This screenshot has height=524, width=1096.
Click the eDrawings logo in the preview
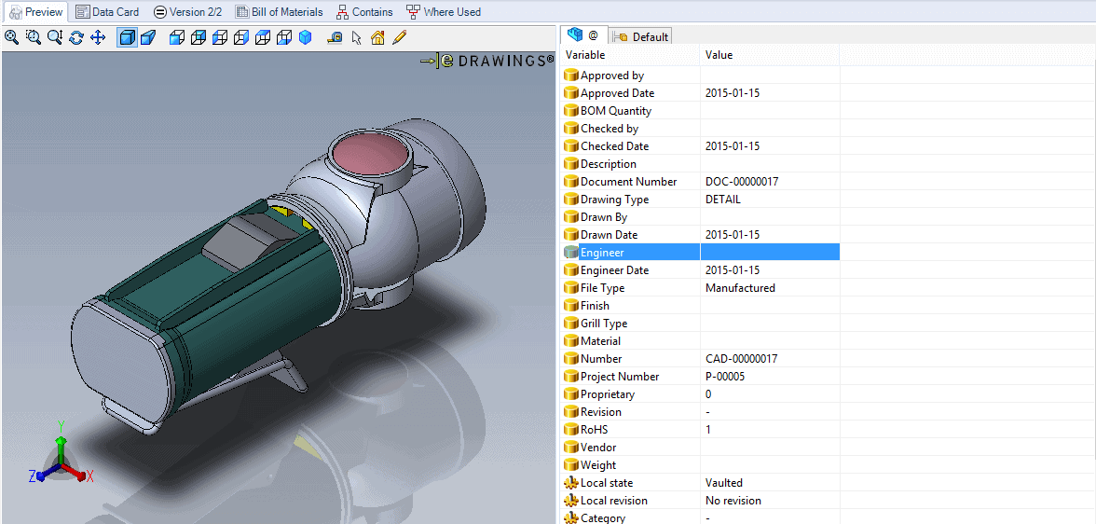coord(487,61)
